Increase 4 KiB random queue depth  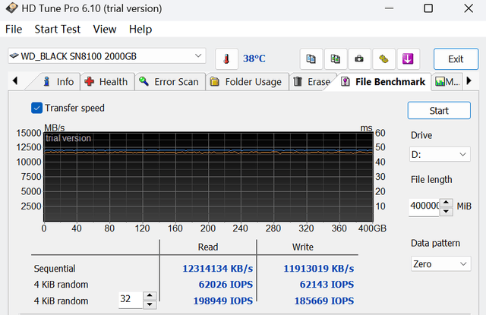tap(150, 296)
